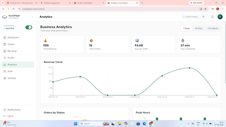Click the Orders by Status heading
Screen dimensions: 226x127
pos(54,113)
